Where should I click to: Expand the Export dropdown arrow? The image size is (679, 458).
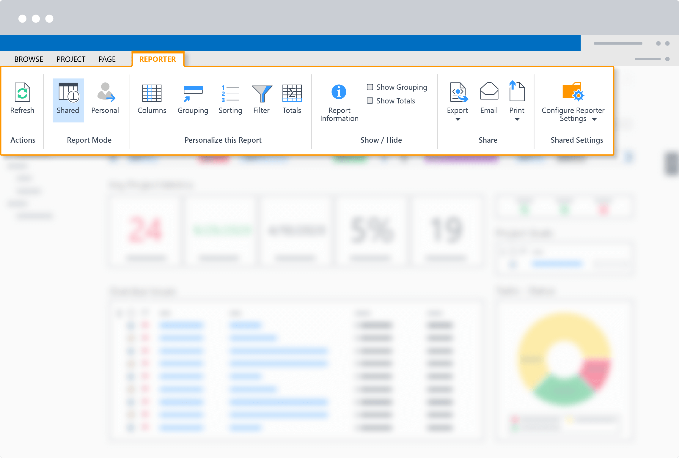458,119
